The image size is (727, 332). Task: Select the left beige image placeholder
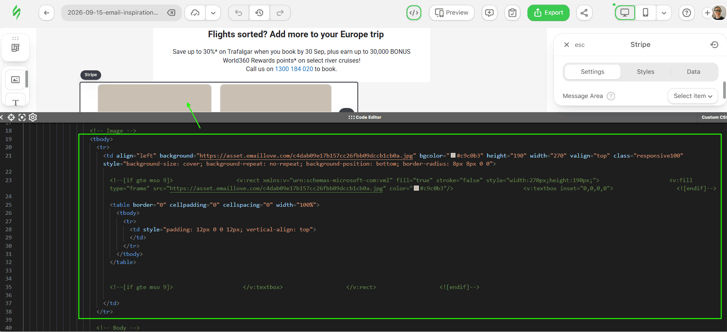155,98
